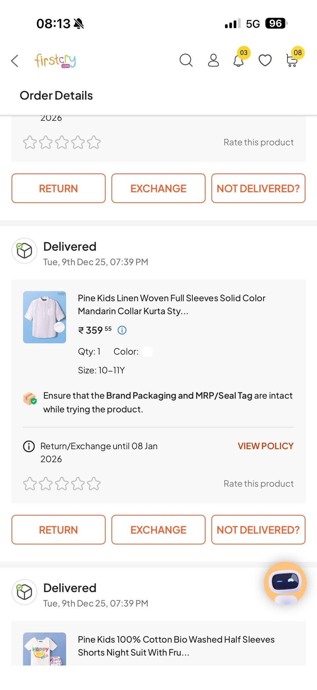The width and height of the screenshot is (317, 690).
Task: Open Pine Kids Linen Kurta thumbnail
Action: pos(45,317)
